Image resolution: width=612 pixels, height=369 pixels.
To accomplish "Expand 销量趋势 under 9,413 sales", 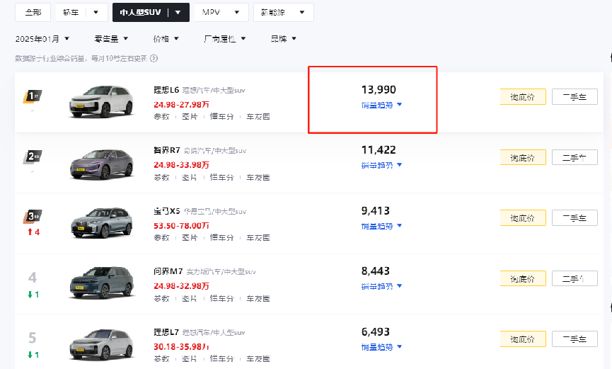I will [x=381, y=226].
